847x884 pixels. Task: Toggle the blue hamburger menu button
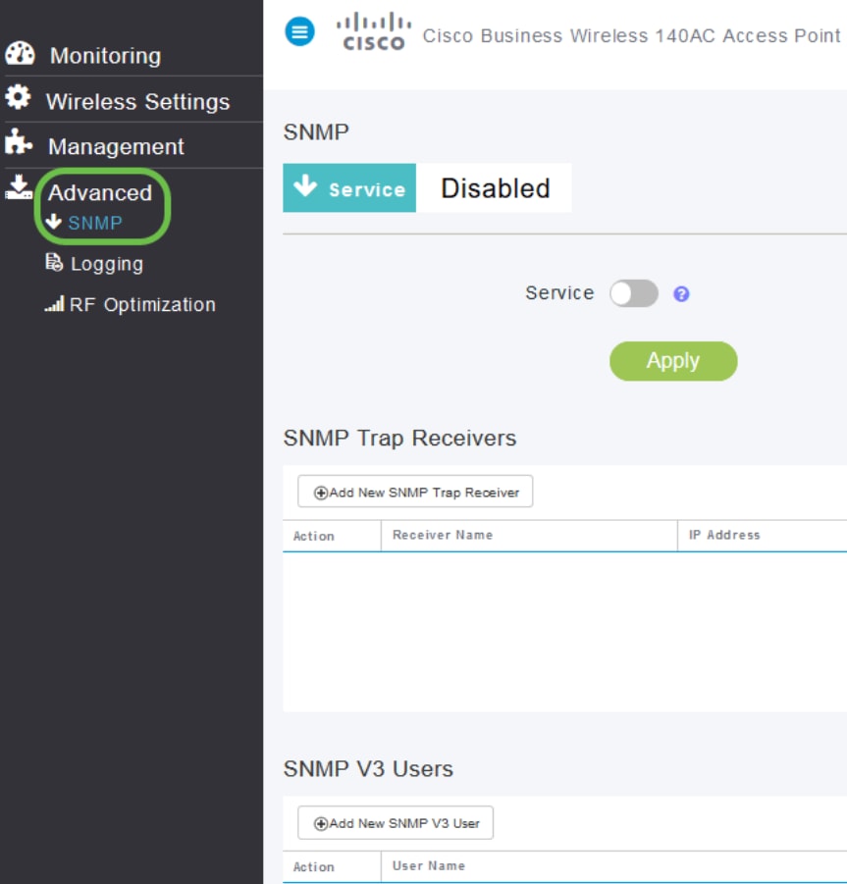pos(299,31)
